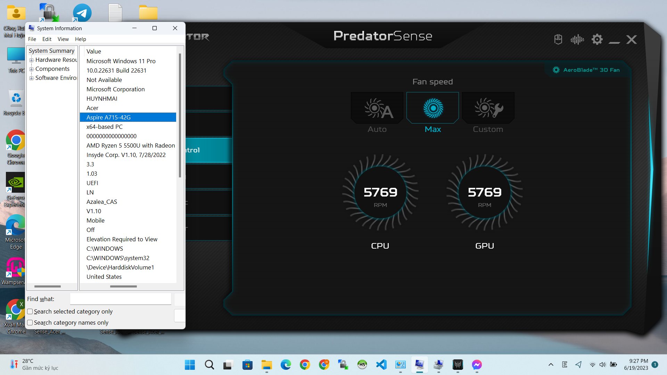Viewport: 667px width, 375px height.
Task: Select 'AMD Ryzen 5 5500U with Radeon' row
Action: tap(128, 145)
